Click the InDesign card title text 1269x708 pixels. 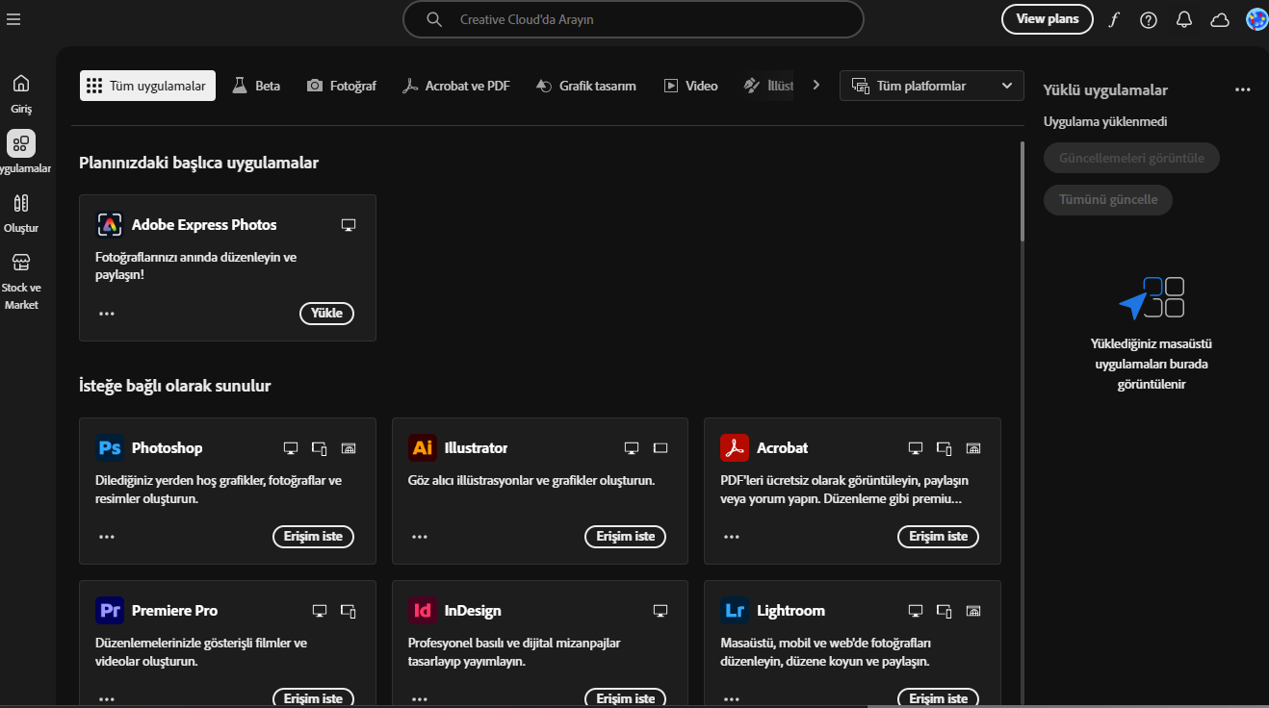[473, 611]
